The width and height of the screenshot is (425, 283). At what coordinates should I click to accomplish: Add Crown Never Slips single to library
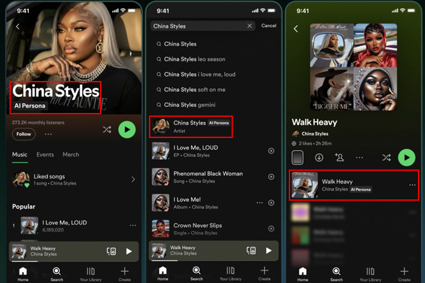[x=271, y=229]
